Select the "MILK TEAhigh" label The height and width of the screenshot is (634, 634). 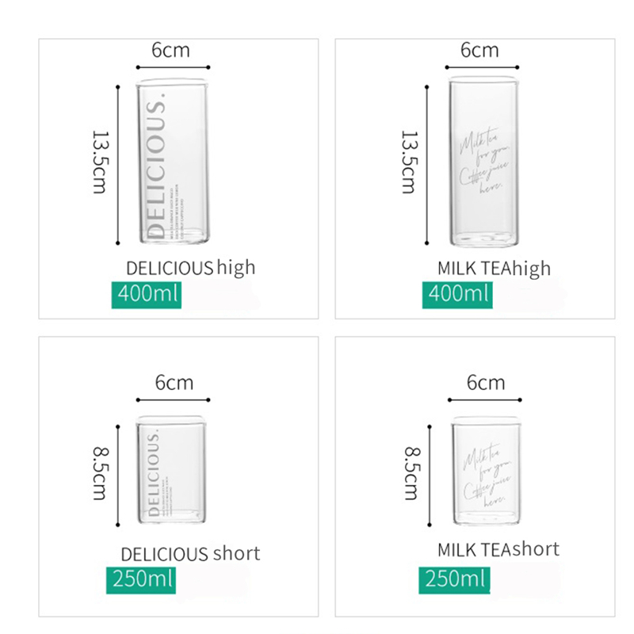494,268
